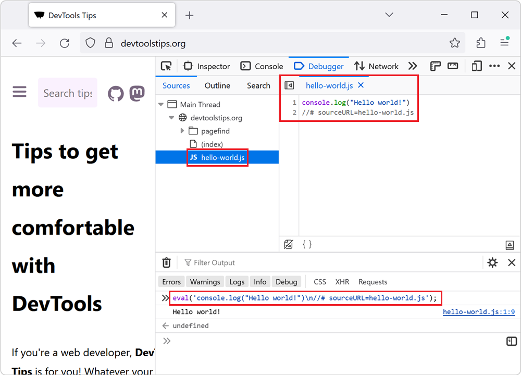Viewport: 521px width, 375px height.
Task: Expand the pagefind folder
Action: [182, 131]
